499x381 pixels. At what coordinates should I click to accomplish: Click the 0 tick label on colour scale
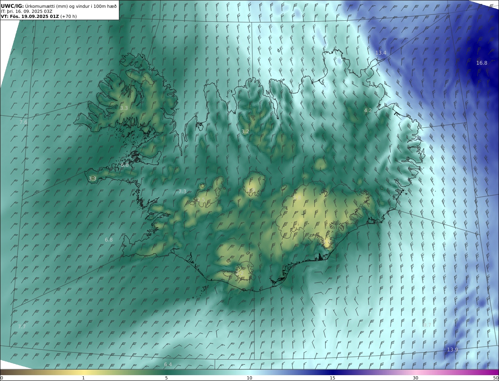pos(2,378)
